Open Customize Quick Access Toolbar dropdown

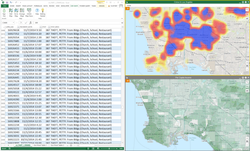click(20, 2)
